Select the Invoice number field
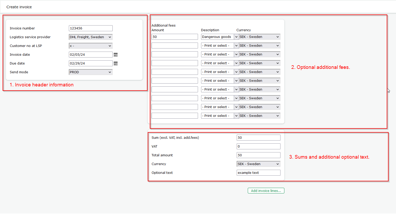The width and height of the screenshot is (396, 220). click(90, 28)
